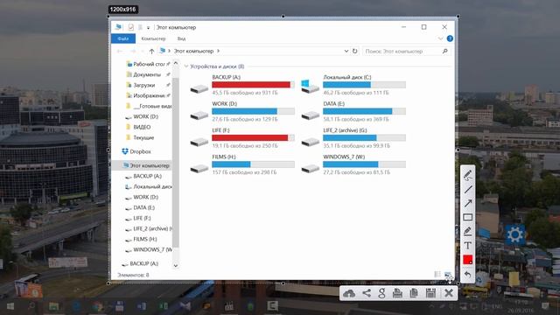Click the taskbar clock and date
Screen dimensions: 560x315
521,306
